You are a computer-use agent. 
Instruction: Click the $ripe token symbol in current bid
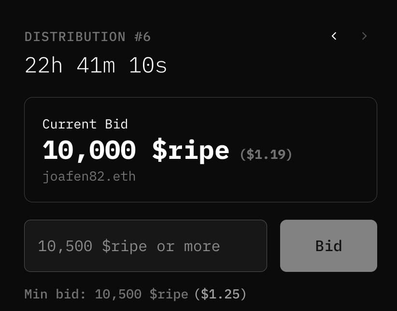(190, 151)
